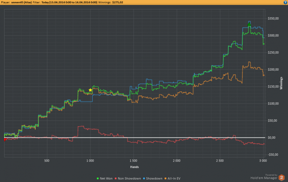This screenshot has width=288, height=182.
Task: Toggle the Showdown legend entry
Action: tap(153, 178)
